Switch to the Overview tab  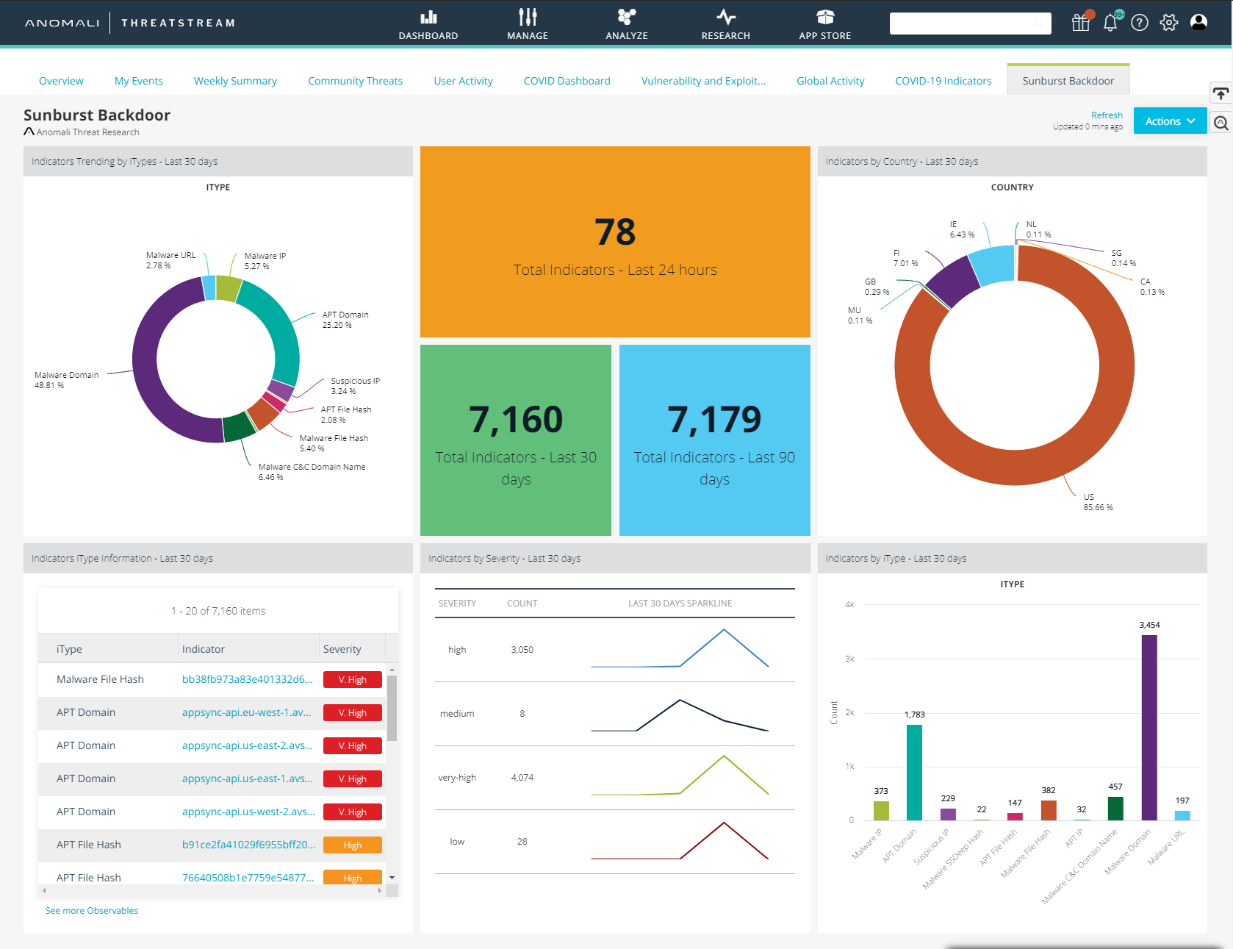click(x=61, y=81)
